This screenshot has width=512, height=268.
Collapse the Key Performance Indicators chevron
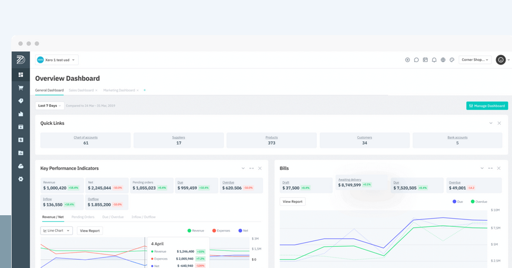[x=243, y=168]
